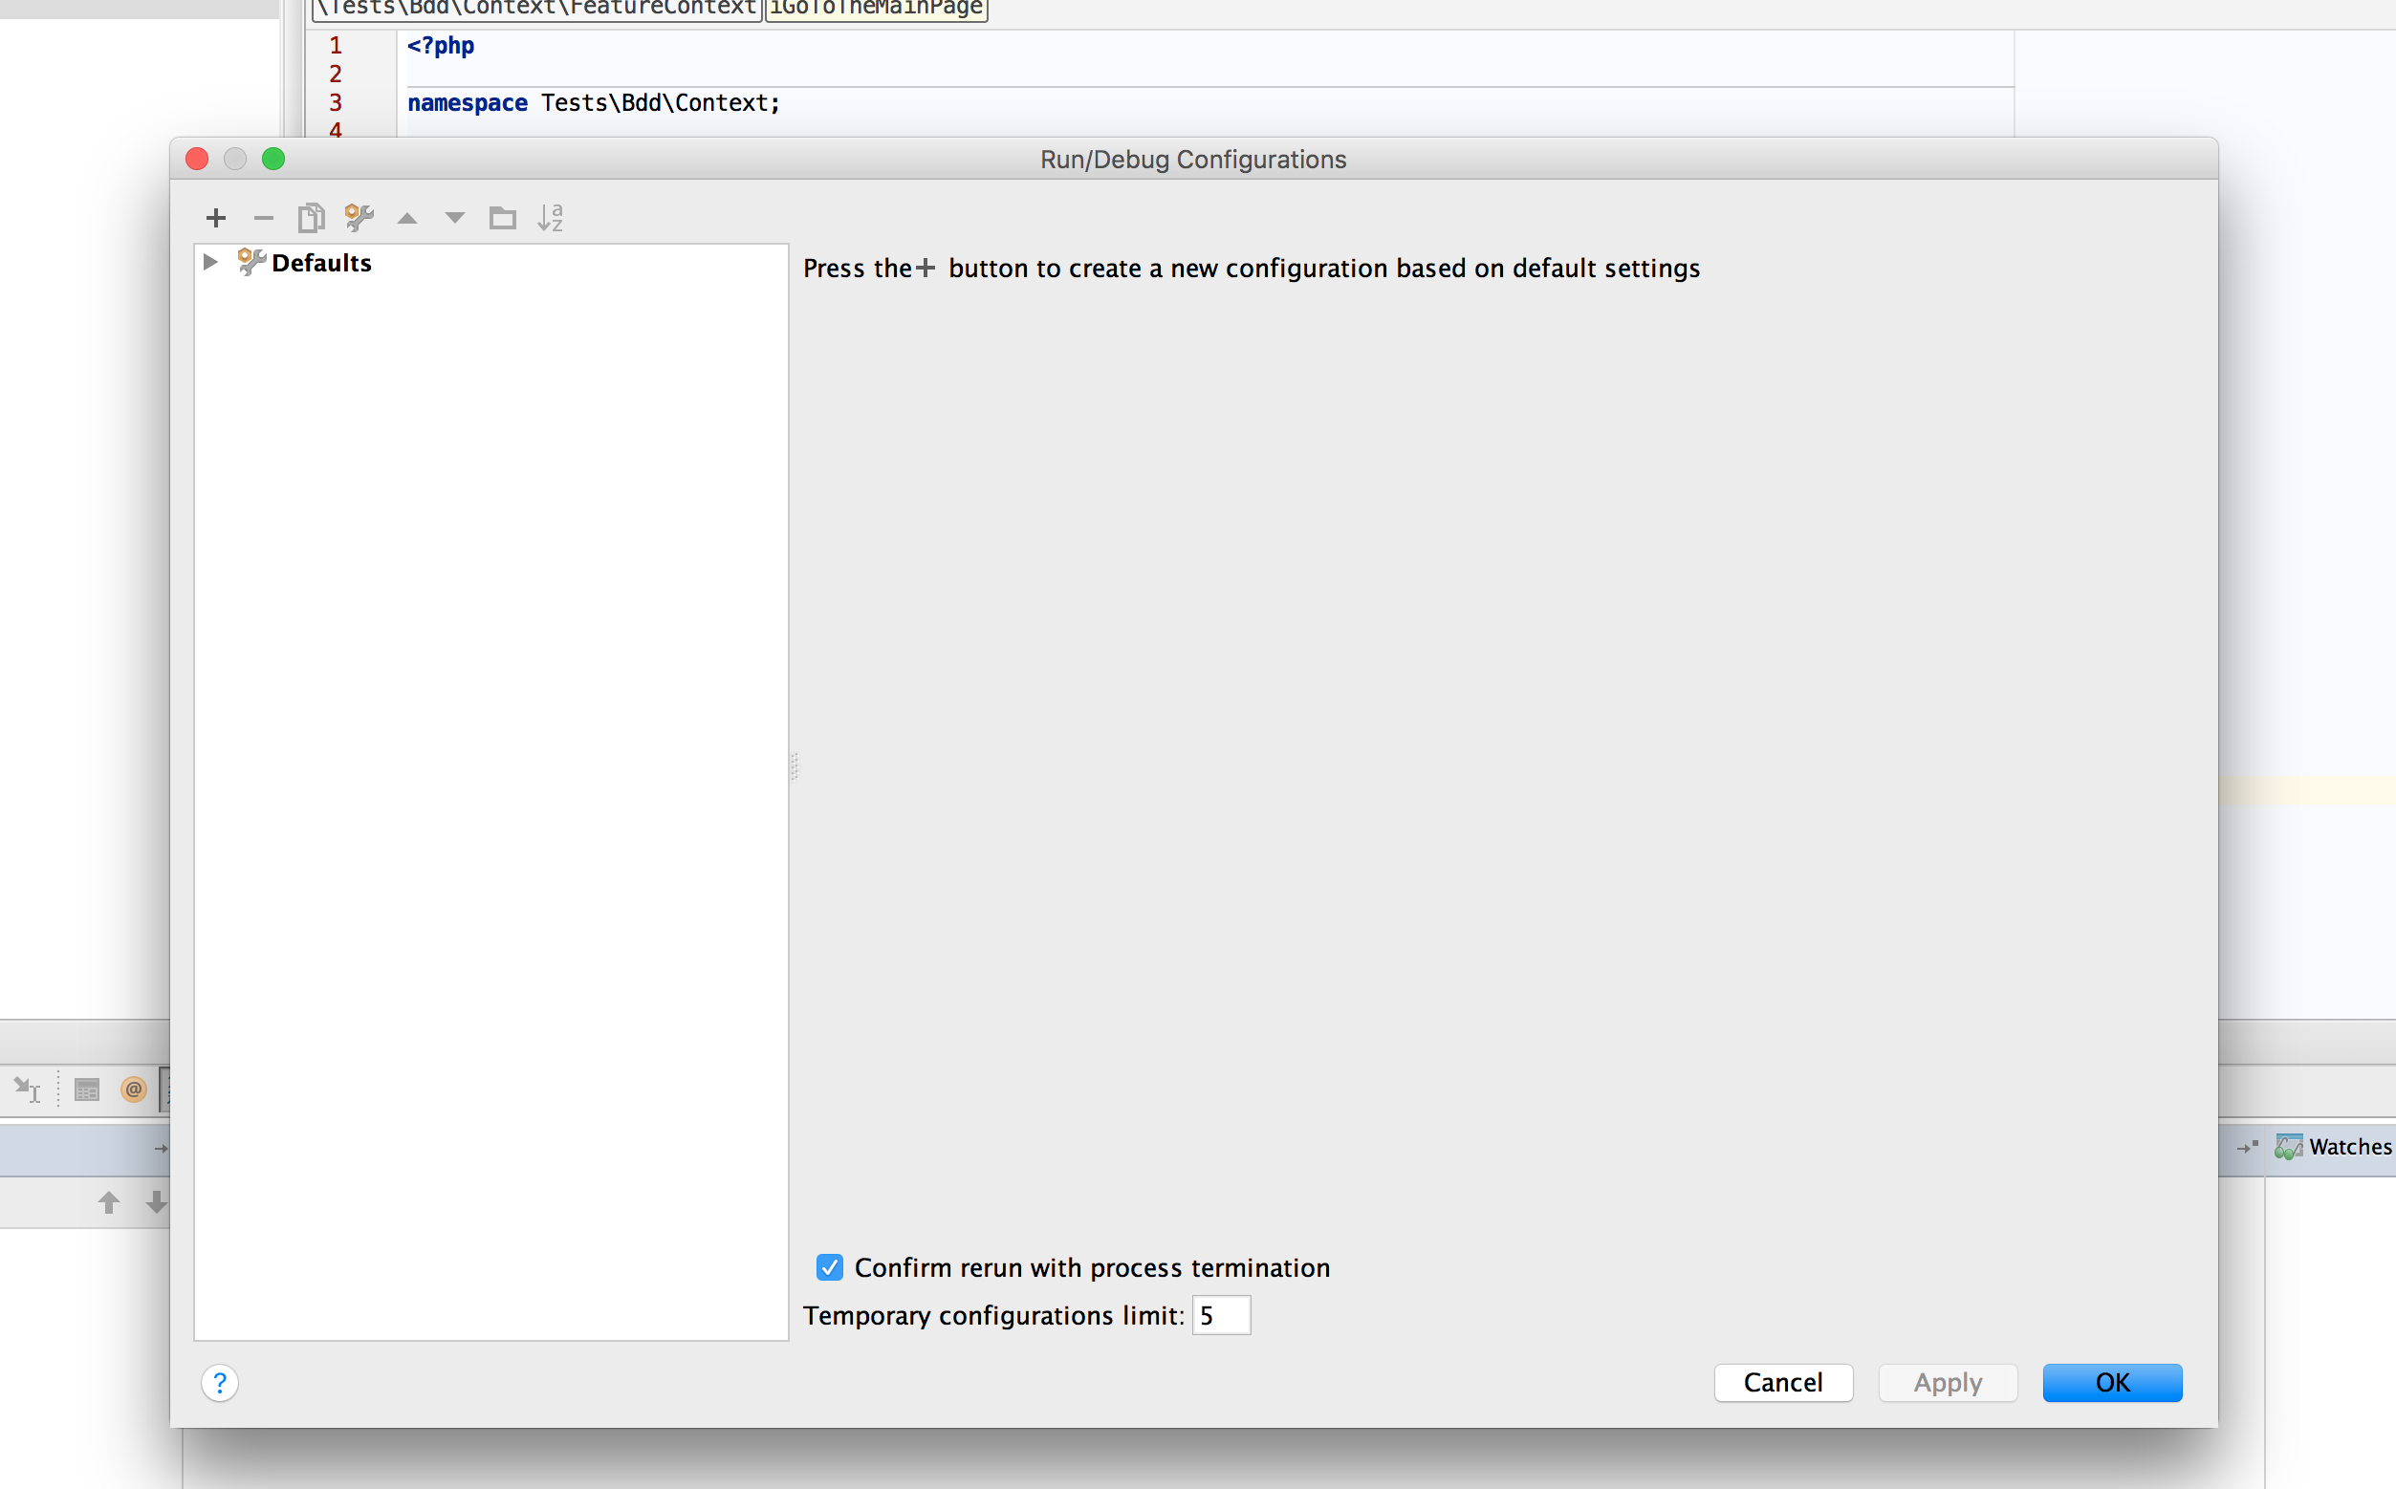
Task: Open edit defaults wrench icon in toolbar
Action: point(359,218)
